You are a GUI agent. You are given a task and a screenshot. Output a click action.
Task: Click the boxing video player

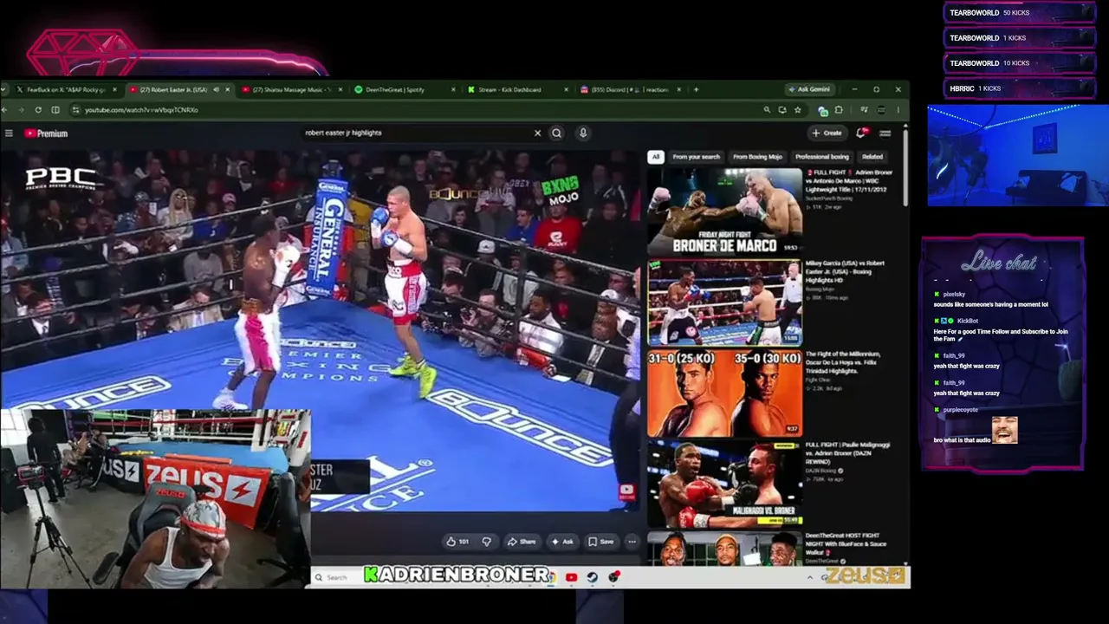321,329
